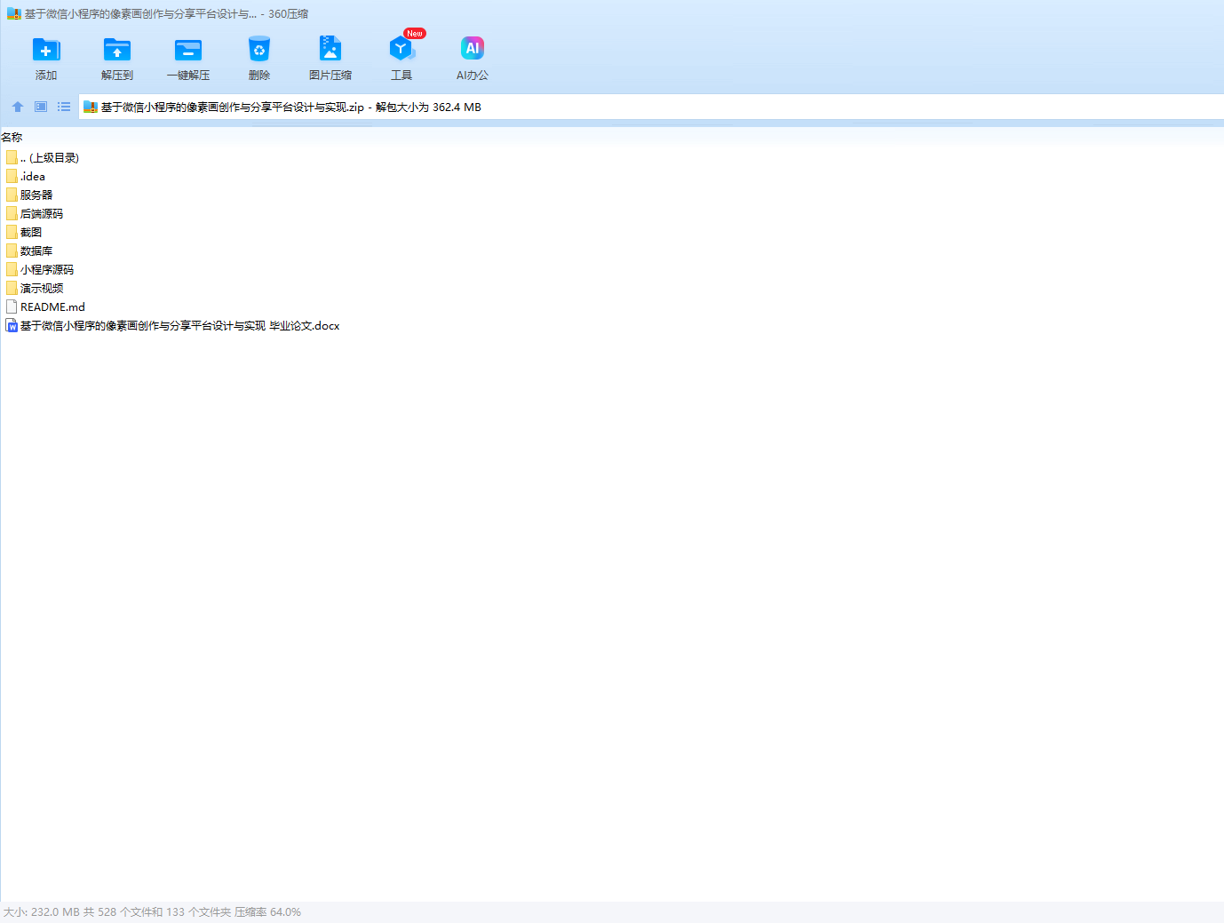The height and width of the screenshot is (923, 1224).
Task: Select the "截图" folder name
Action: [31, 233]
